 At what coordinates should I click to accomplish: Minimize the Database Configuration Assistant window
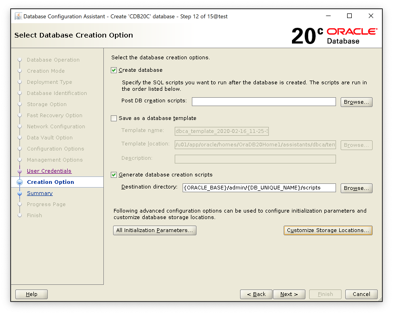[x=328, y=16]
